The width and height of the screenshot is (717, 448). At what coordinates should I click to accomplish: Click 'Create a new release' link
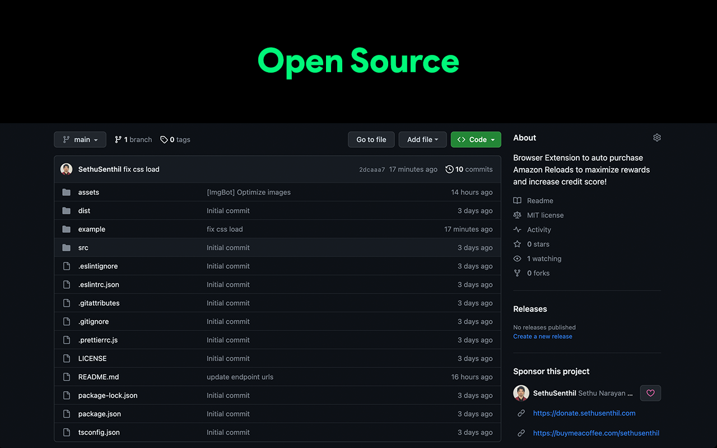pos(543,337)
